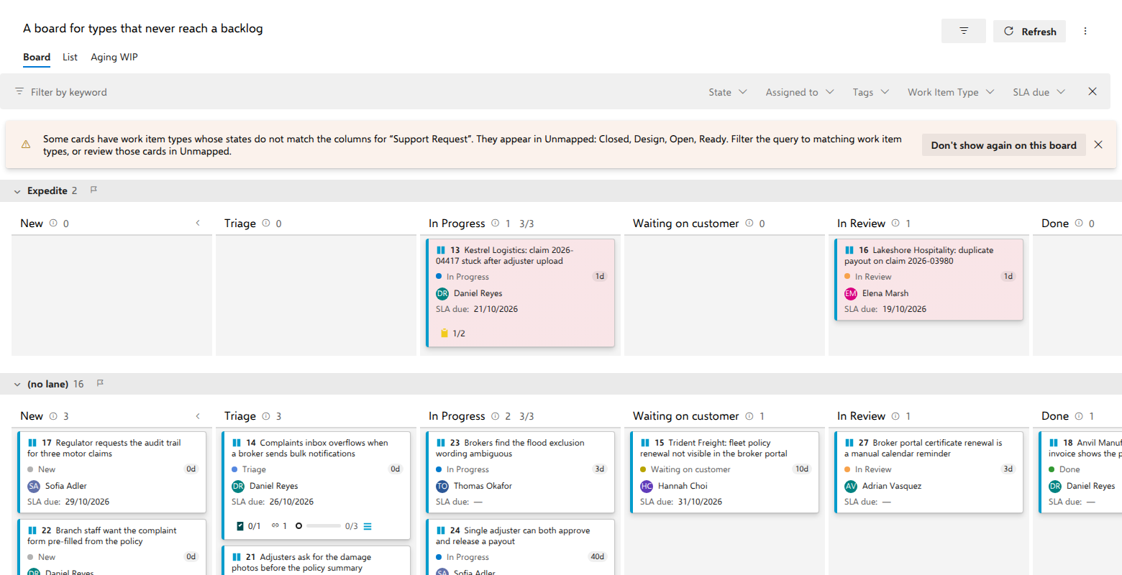Screen dimensions: 1122x575
Task: Collapse the Expedite New column arrow
Action: click(198, 224)
